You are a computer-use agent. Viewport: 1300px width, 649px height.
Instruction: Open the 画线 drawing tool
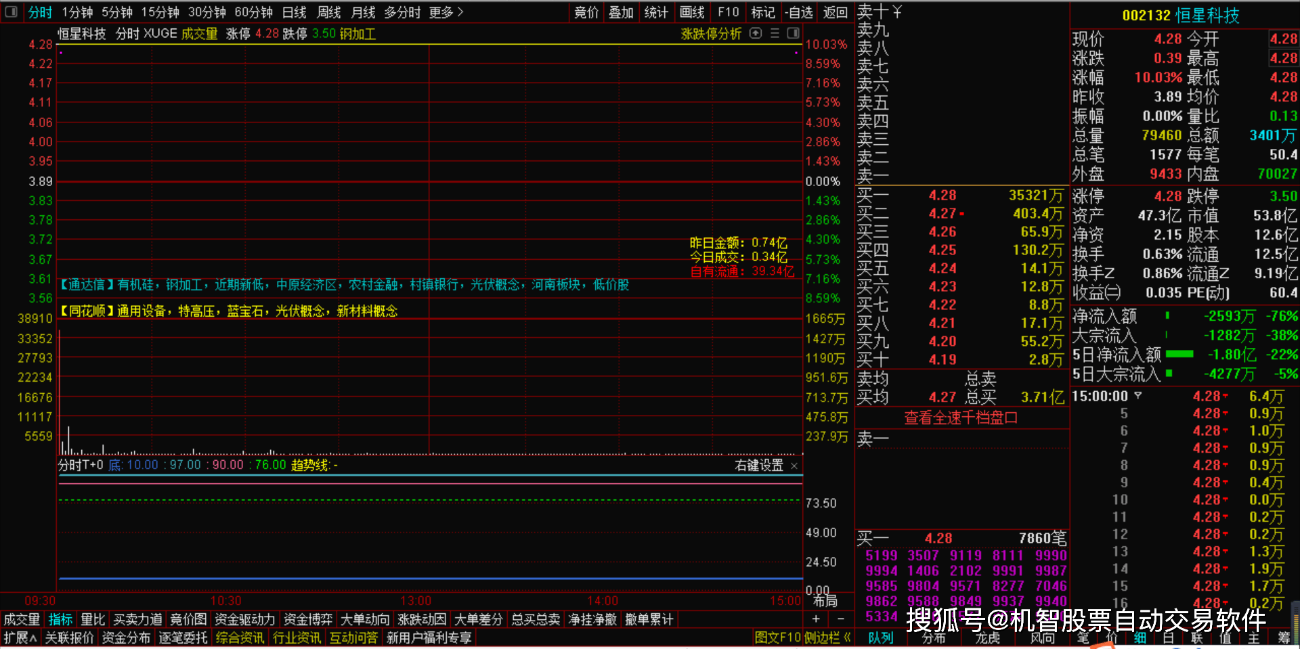point(691,12)
